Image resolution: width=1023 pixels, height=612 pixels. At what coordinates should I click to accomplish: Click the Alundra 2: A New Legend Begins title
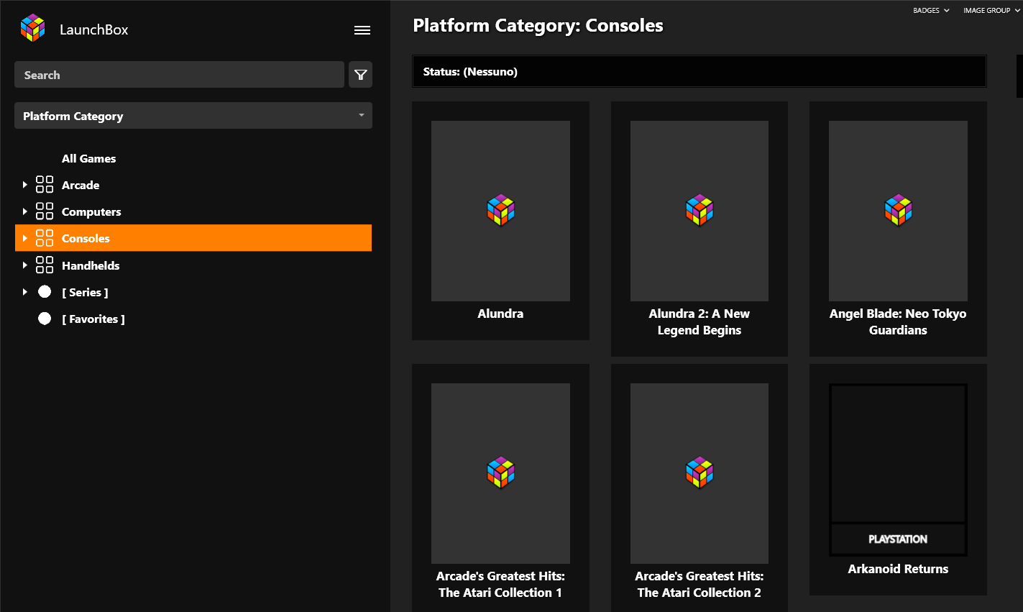point(699,322)
